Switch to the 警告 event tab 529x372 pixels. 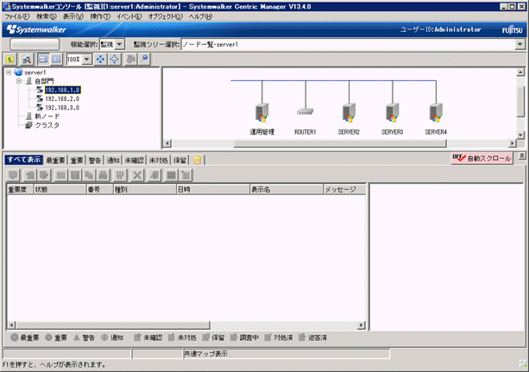pyautogui.click(x=95, y=160)
